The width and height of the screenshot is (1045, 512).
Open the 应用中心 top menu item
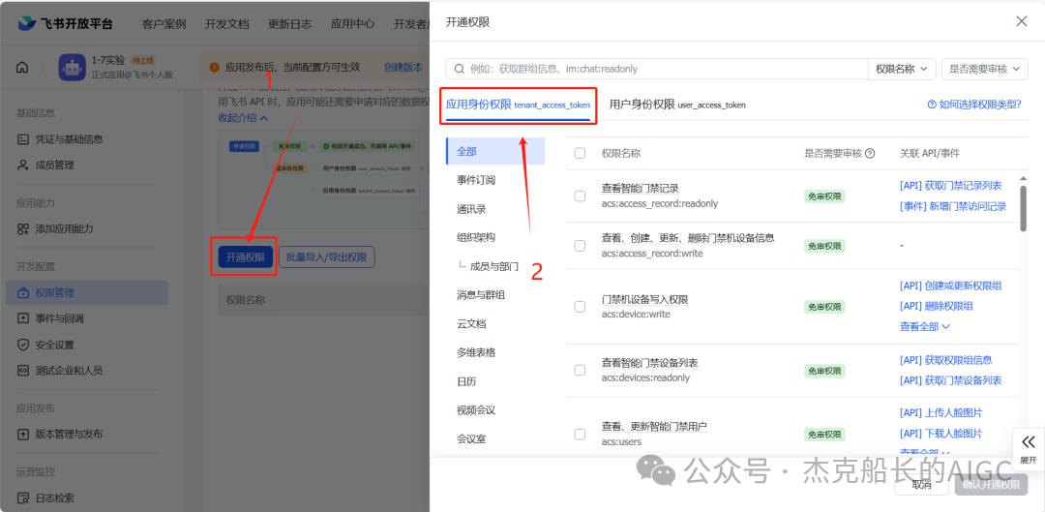pos(352,24)
